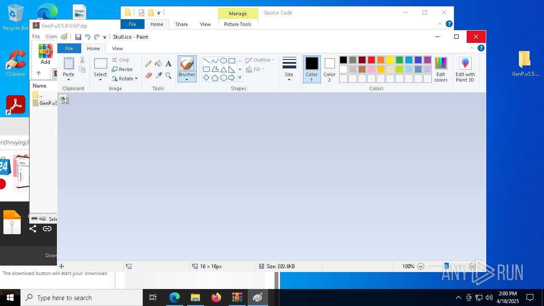Choose the Rectangle shape
This screenshot has width=544, height=306.
pyautogui.click(x=232, y=60)
